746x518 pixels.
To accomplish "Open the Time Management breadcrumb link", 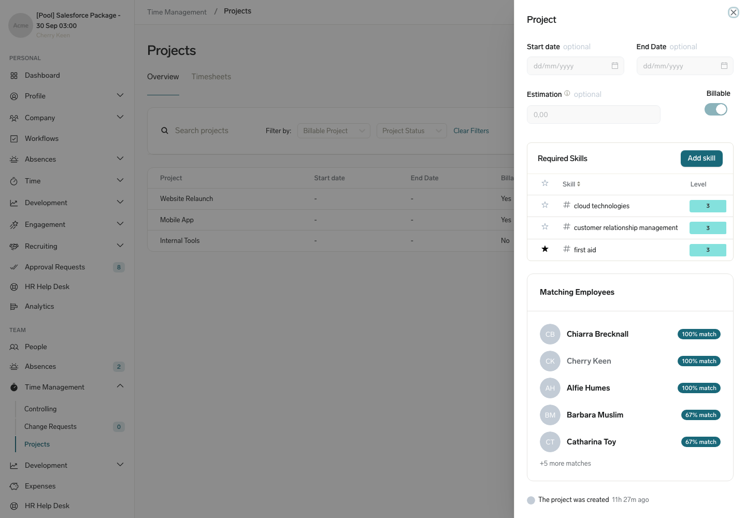I will pyautogui.click(x=177, y=12).
